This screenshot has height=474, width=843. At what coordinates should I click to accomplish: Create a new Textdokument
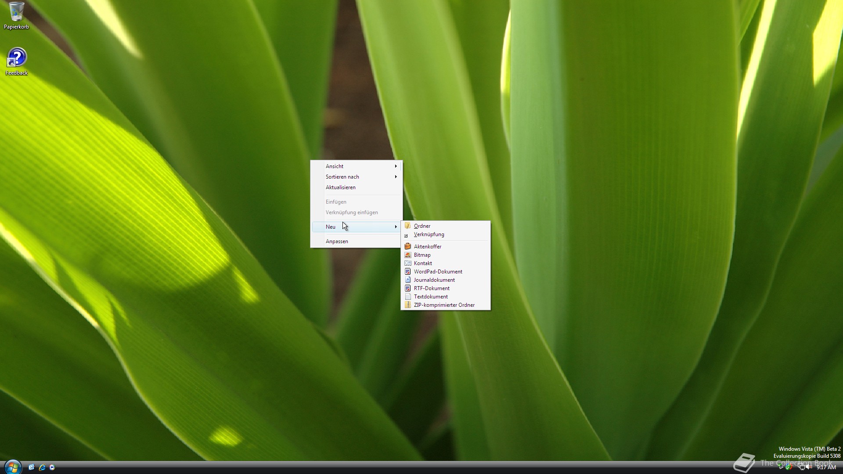click(x=430, y=297)
